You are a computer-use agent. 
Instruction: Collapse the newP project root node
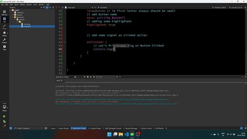(x=10, y=10)
